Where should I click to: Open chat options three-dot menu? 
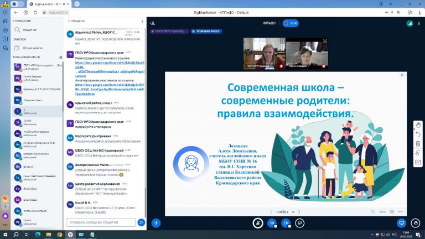[x=144, y=21]
